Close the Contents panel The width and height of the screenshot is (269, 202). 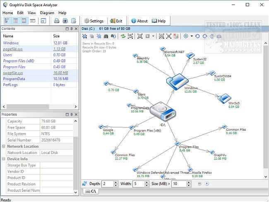click(76, 29)
